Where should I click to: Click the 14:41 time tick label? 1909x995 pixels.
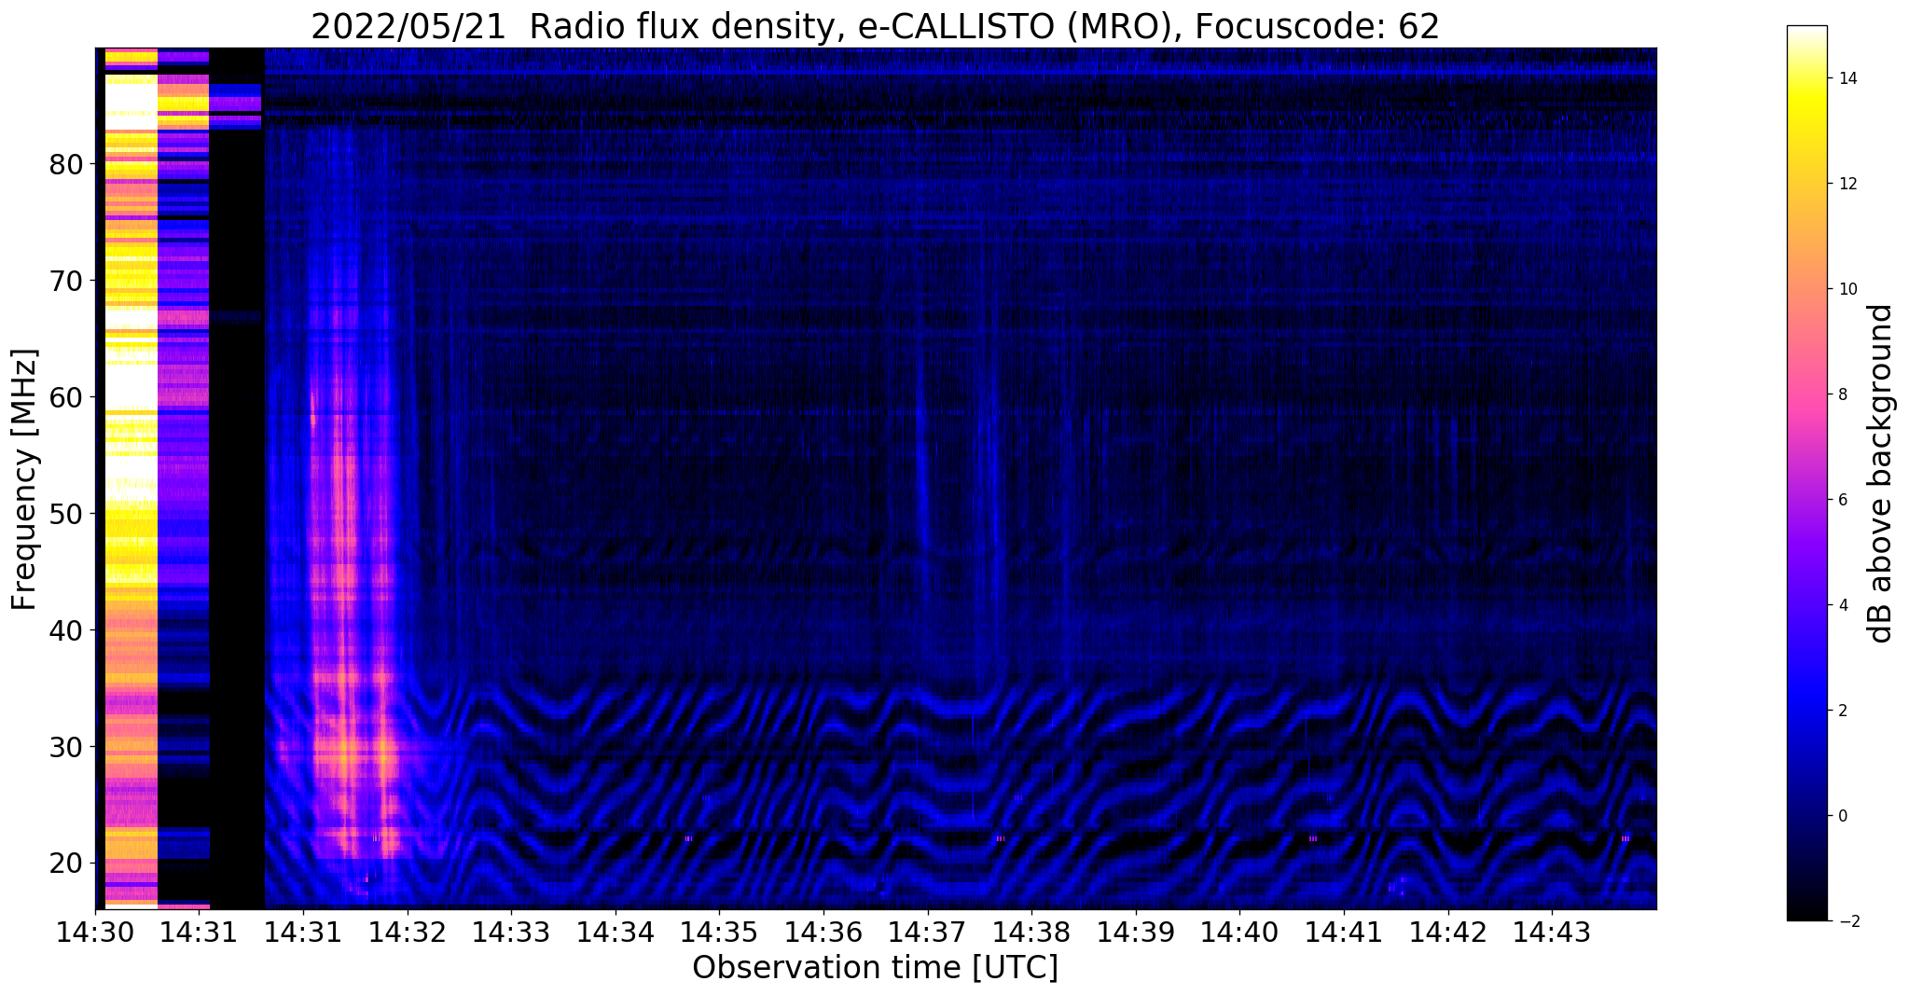1343,932
